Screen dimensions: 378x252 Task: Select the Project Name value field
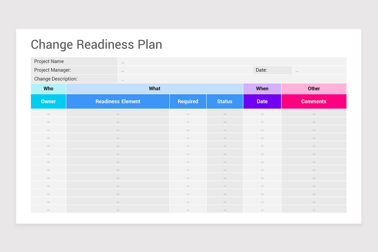pyautogui.click(x=232, y=61)
